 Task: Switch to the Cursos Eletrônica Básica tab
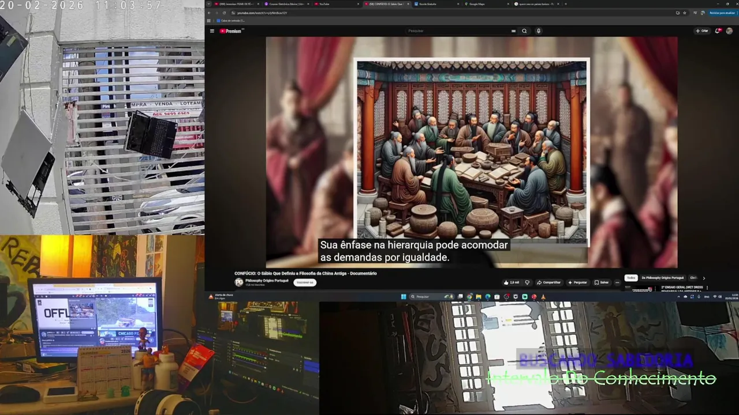286,4
